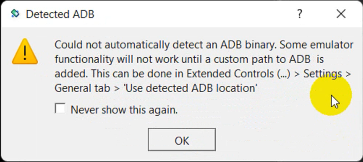Click the yellow warning triangle icon
363x162 pixels.
click(x=25, y=52)
